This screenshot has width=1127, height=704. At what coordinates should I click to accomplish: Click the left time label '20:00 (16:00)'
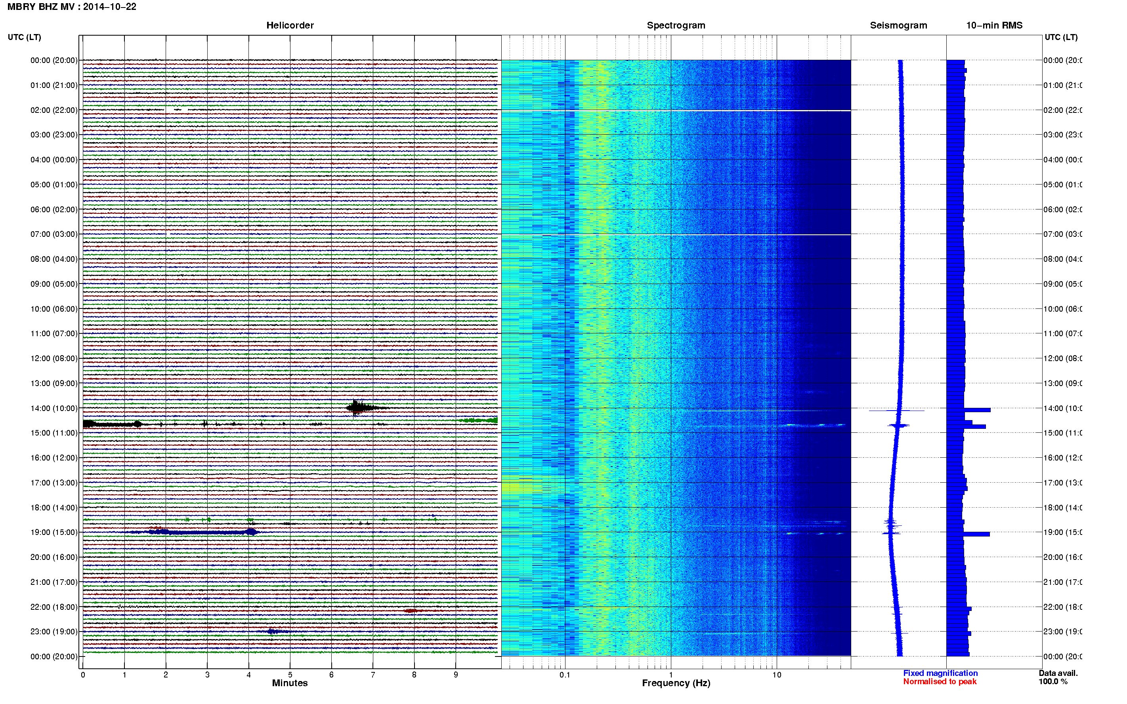54,557
